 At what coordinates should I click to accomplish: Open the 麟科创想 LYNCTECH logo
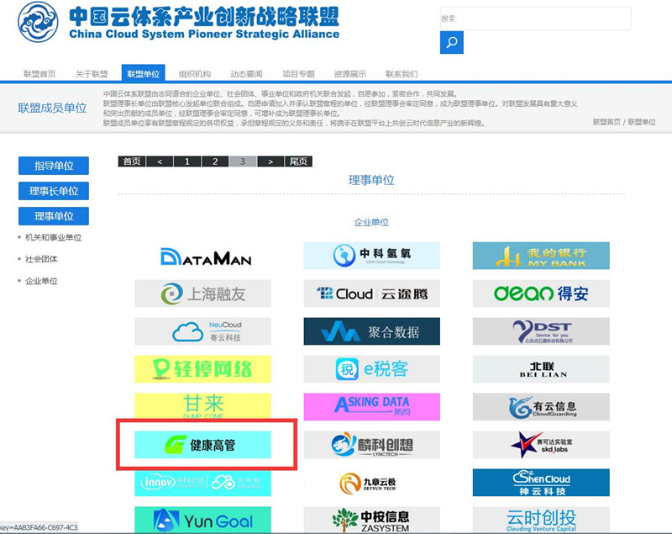pos(371,445)
